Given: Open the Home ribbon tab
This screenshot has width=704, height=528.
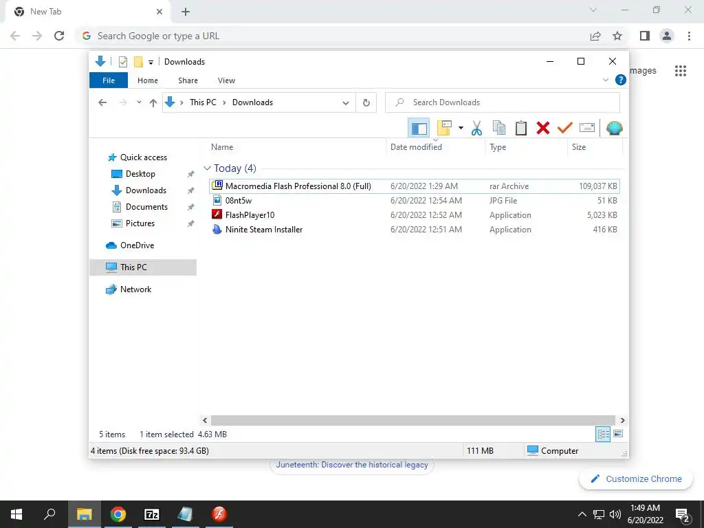Looking at the screenshot, I should 148,80.
